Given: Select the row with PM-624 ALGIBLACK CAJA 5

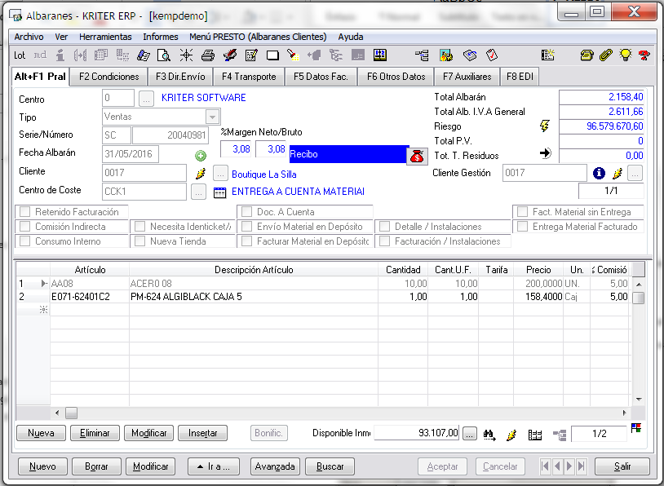Looking at the screenshot, I should click(324, 297).
